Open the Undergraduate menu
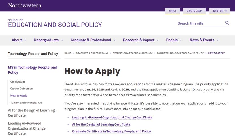The image size is (235, 138). coord(46,40)
